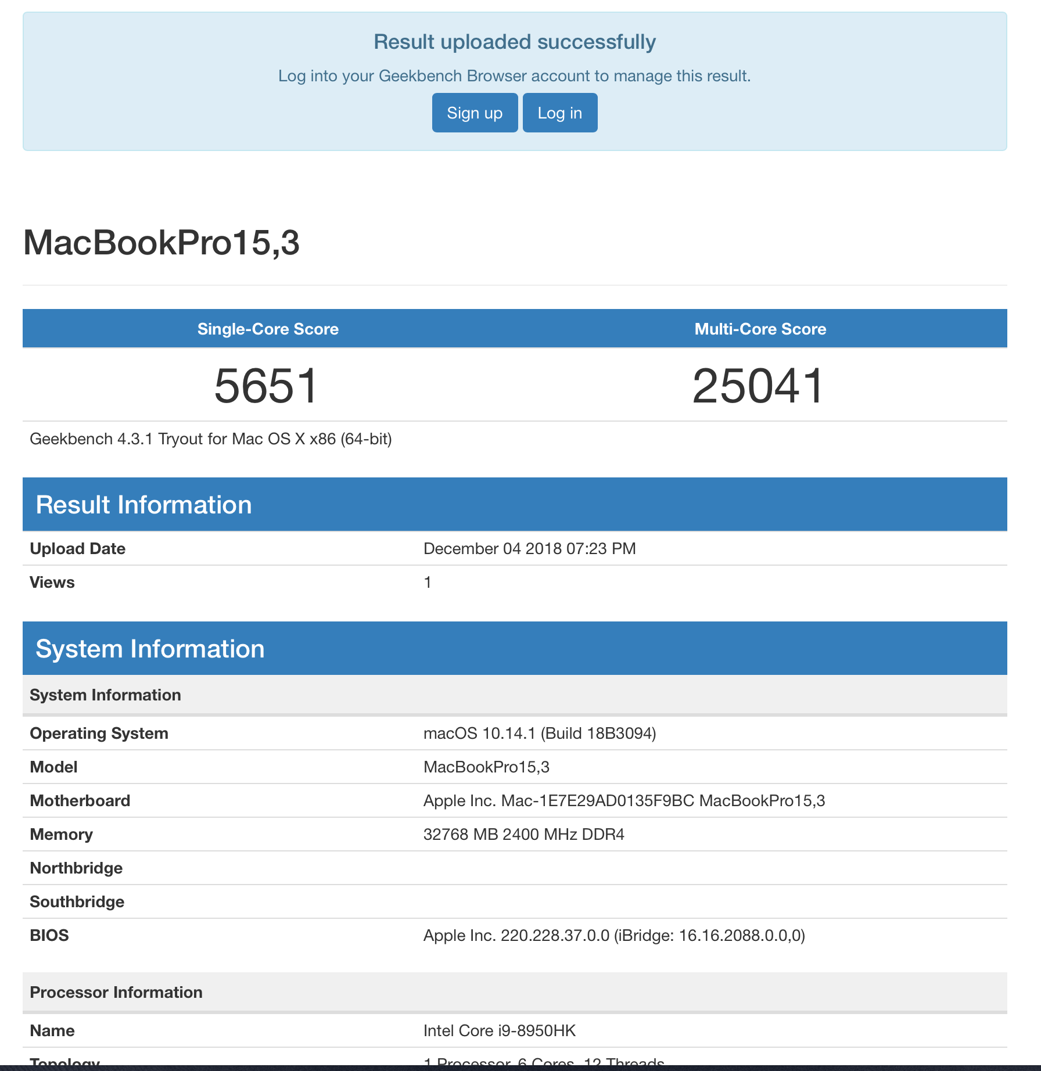Image resolution: width=1041 pixels, height=1071 pixels.
Task: Click the Log into your Geekbench Browser account text
Action: coord(515,76)
